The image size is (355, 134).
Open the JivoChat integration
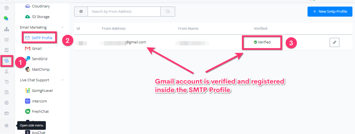pos(36,132)
